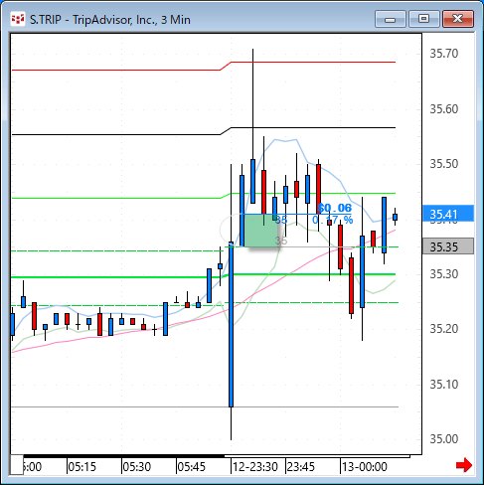484x485 pixels.
Task: Click the 35.20 price axis label
Action: point(444,329)
